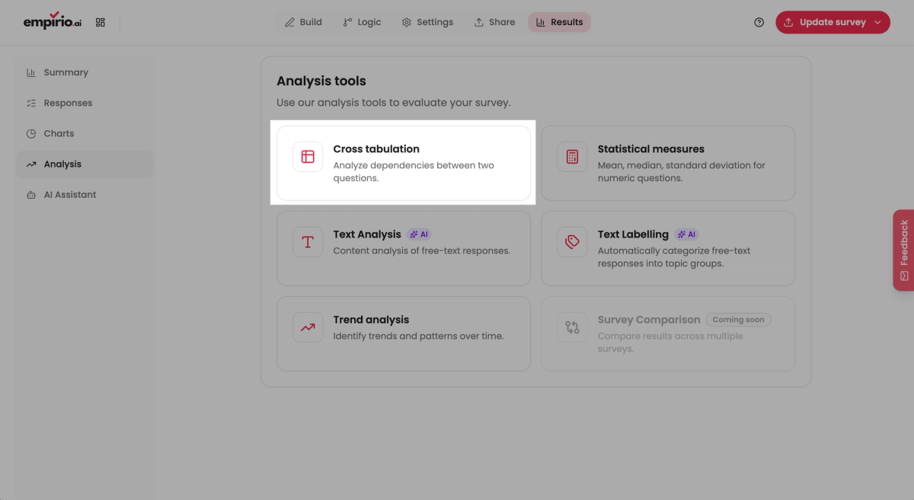Click 'Compare results across multiple surveys' text

pos(670,342)
